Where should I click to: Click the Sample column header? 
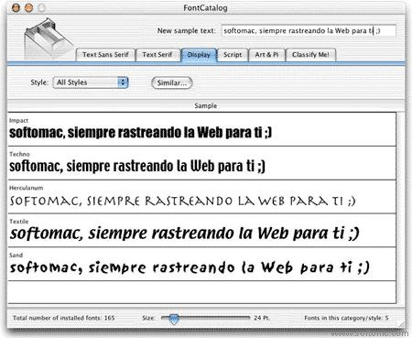click(206, 106)
